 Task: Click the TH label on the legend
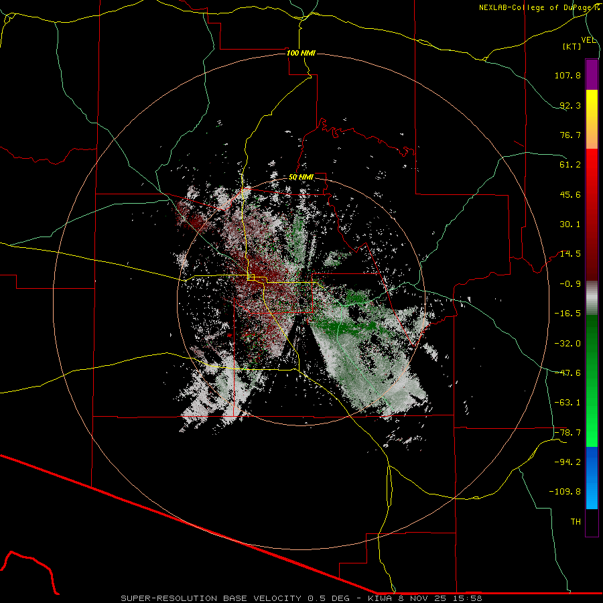(x=576, y=522)
